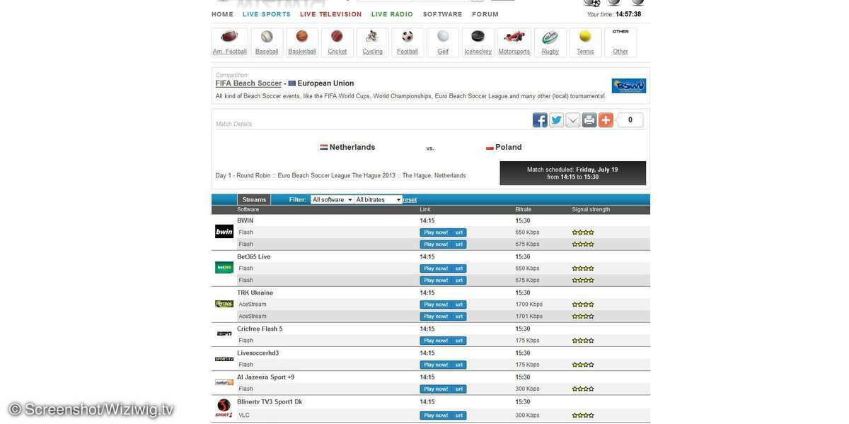The width and height of the screenshot is (849, 424).
Task: Open the LIVE RADIO menu
Action: point(393,14)
